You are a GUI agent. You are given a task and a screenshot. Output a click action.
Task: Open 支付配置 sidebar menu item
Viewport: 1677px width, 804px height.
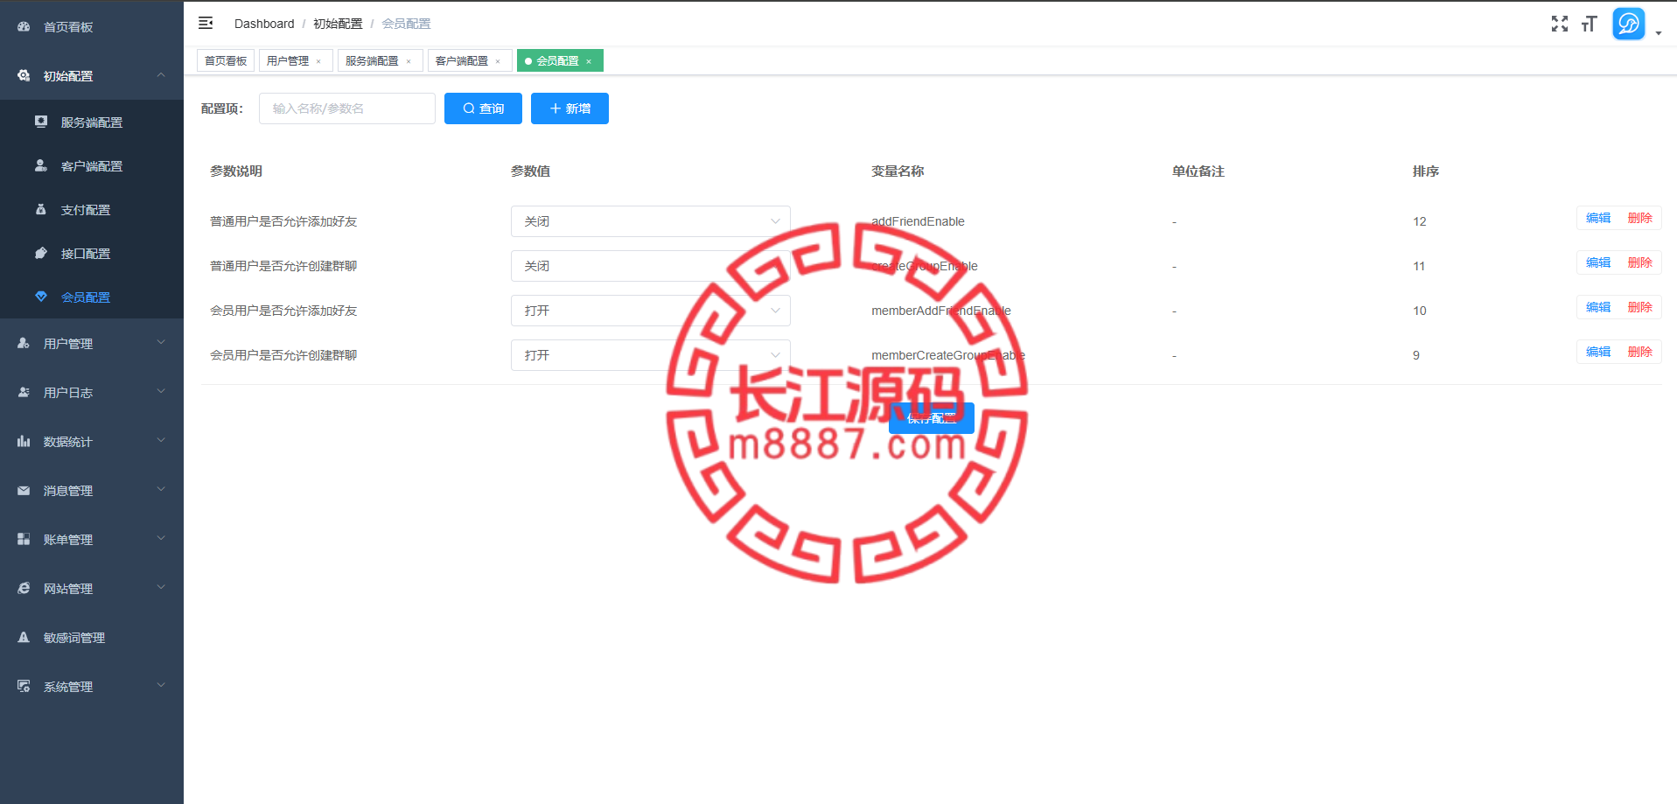coord(92,209)
